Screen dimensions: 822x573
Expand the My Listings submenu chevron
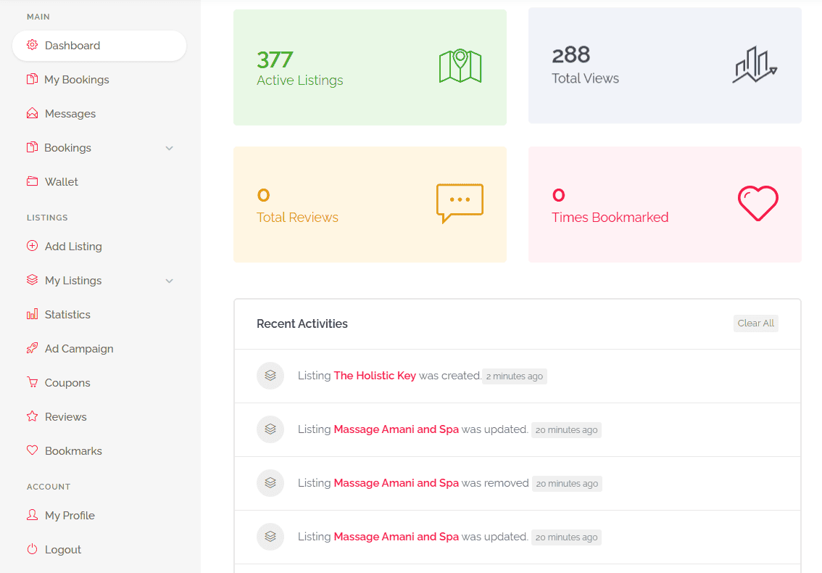[170, 281]
